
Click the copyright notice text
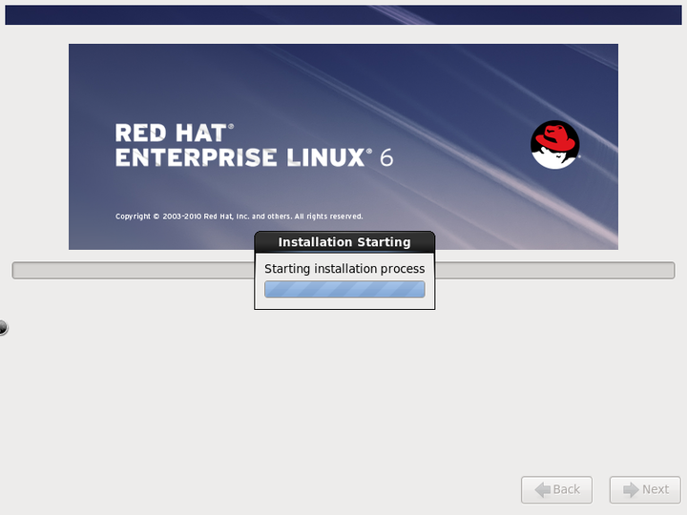[239, 216]
